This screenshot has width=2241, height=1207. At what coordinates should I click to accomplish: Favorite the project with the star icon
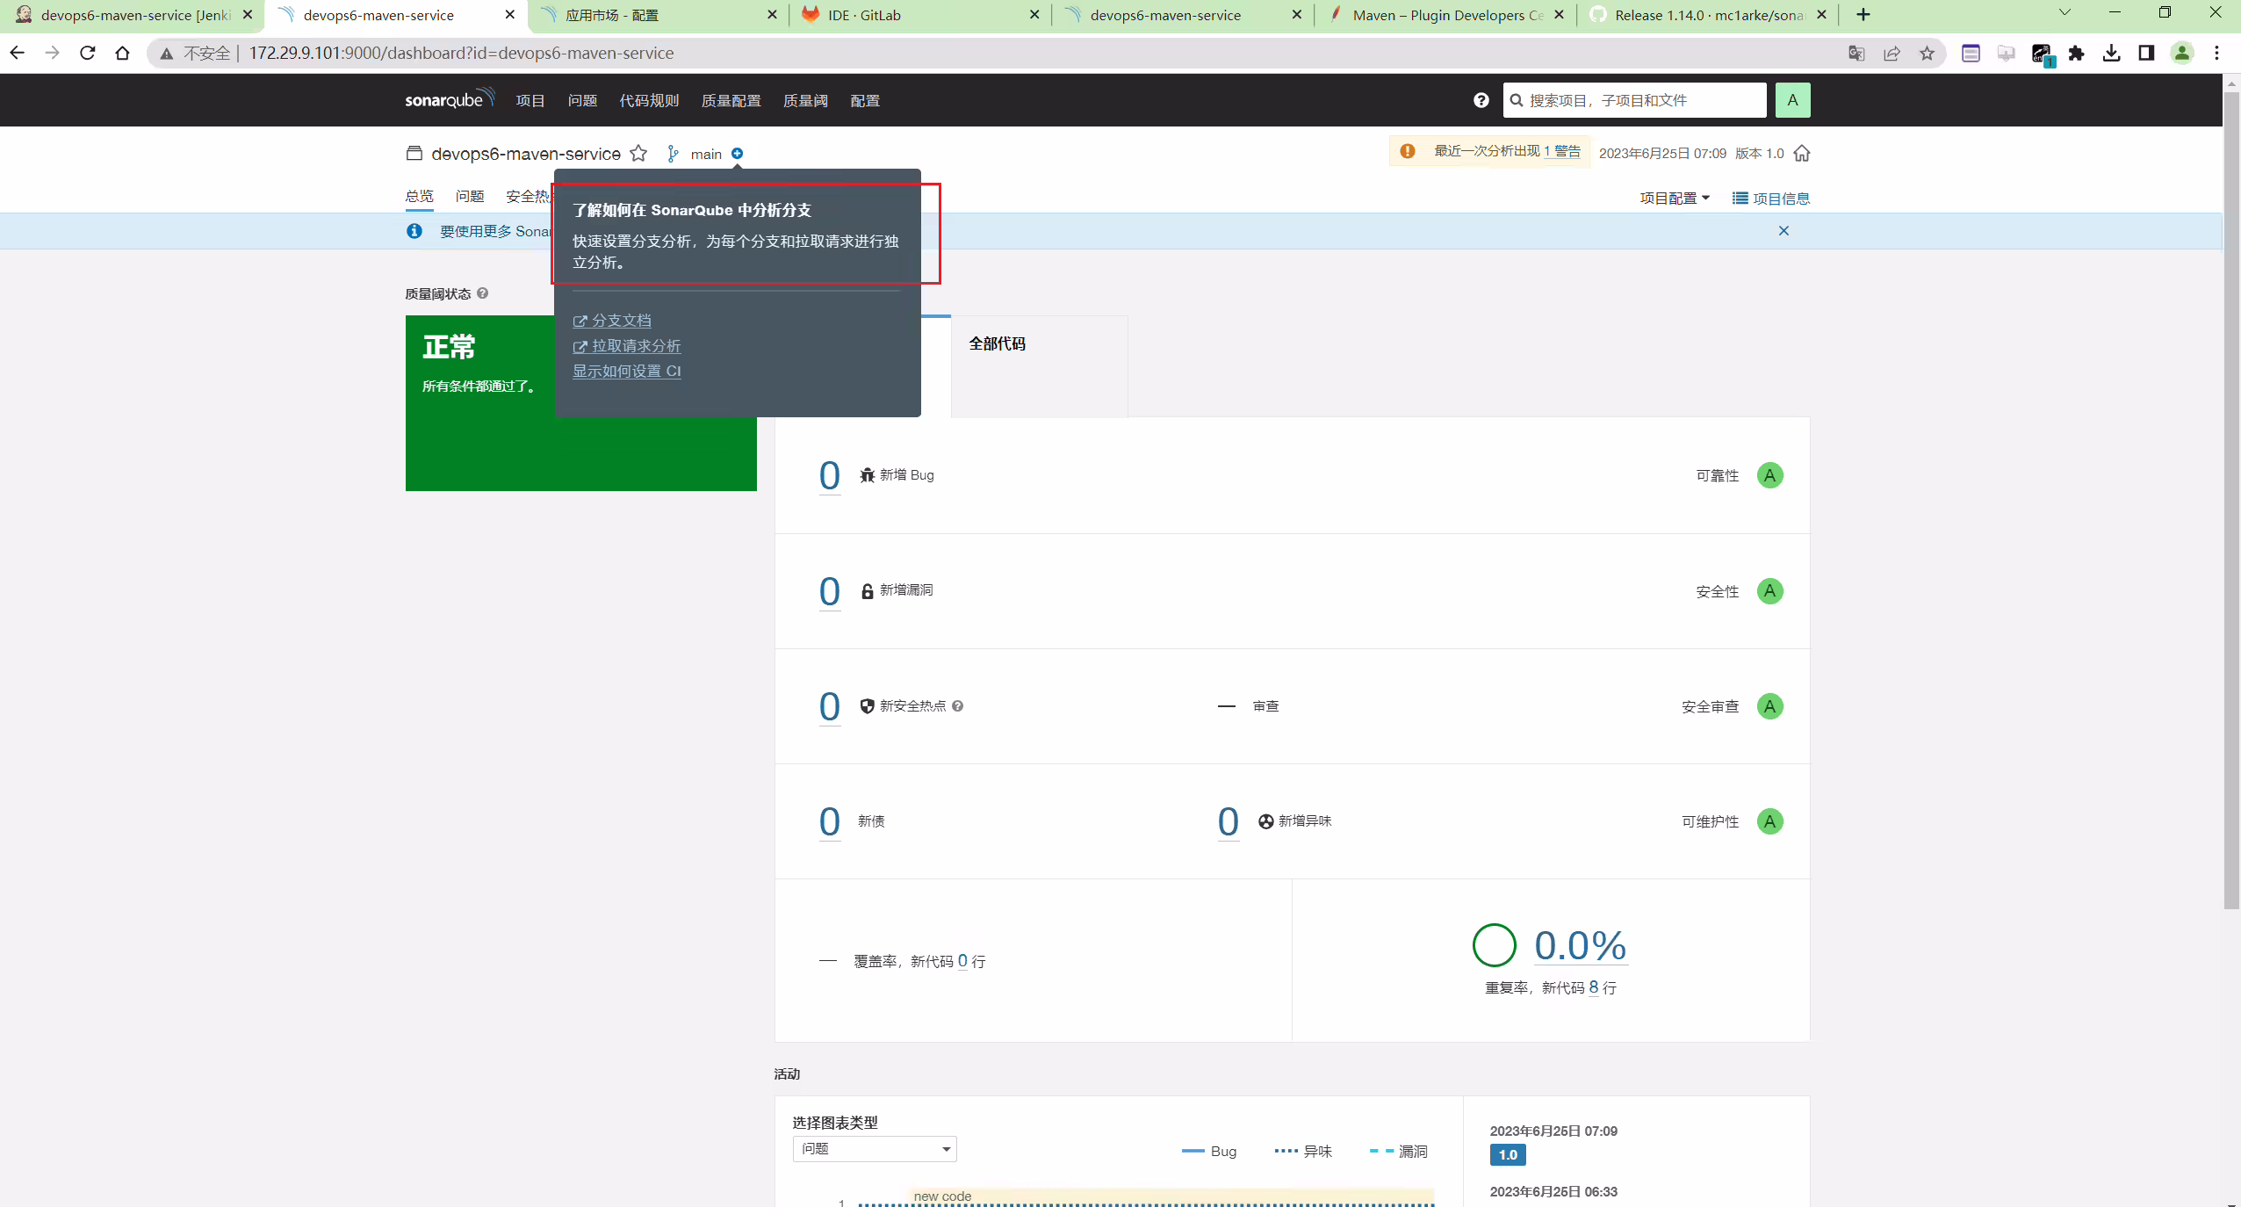638,154
